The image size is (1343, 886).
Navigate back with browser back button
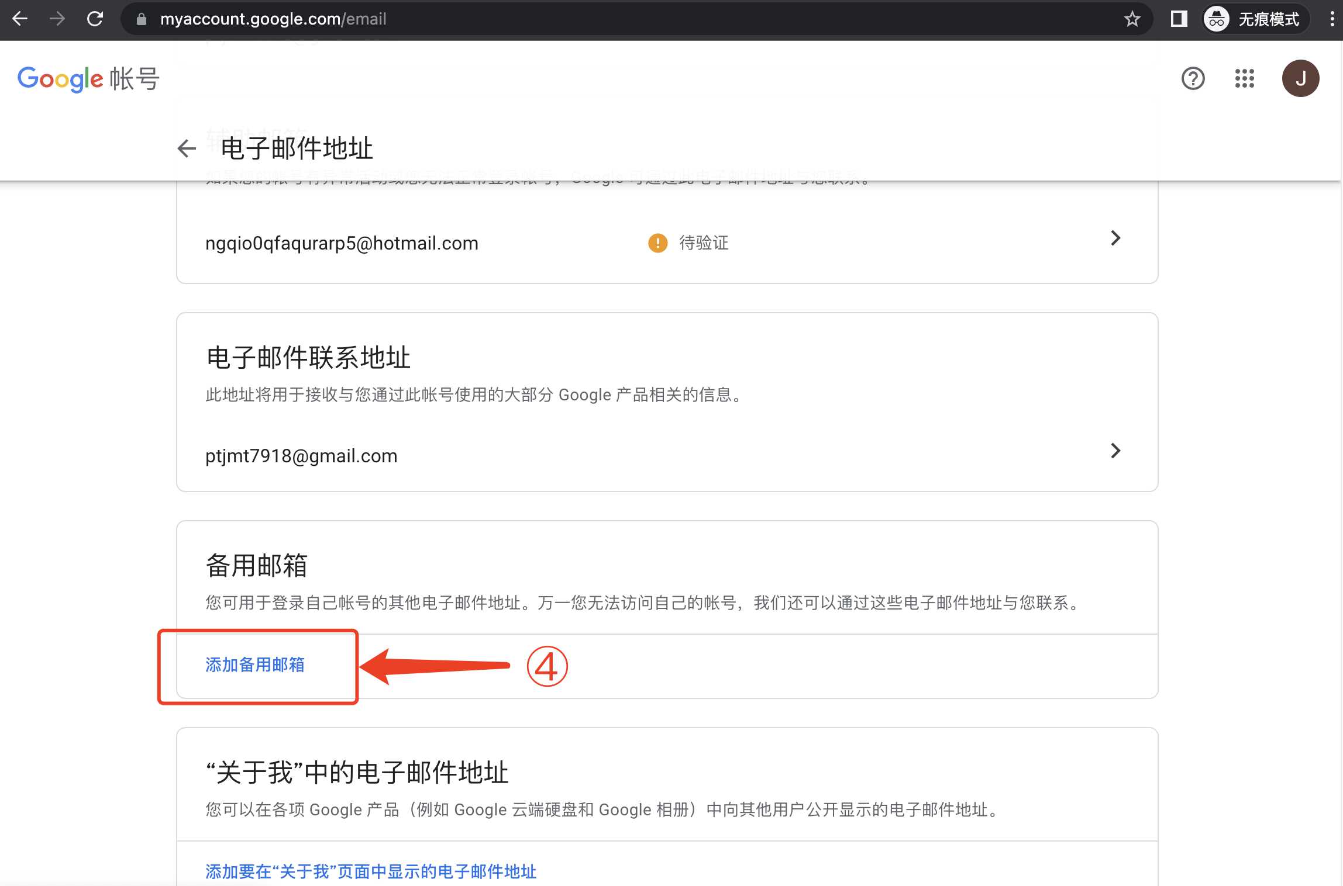20,18
